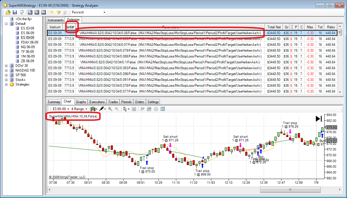
Task: Click results grid scroll up arrow
Action: point(340,27)
